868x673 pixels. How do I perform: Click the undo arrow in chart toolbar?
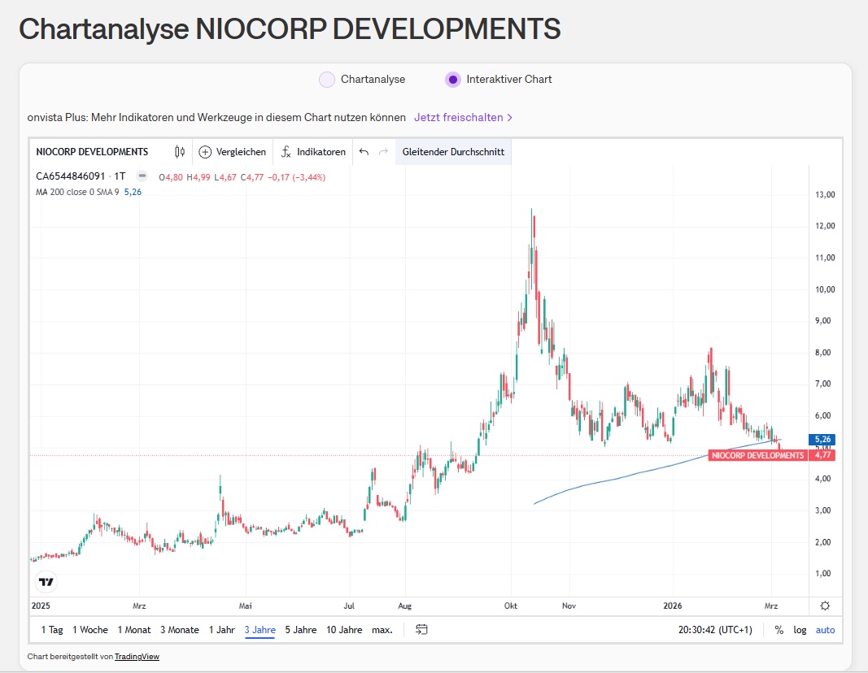pos(364,152)
